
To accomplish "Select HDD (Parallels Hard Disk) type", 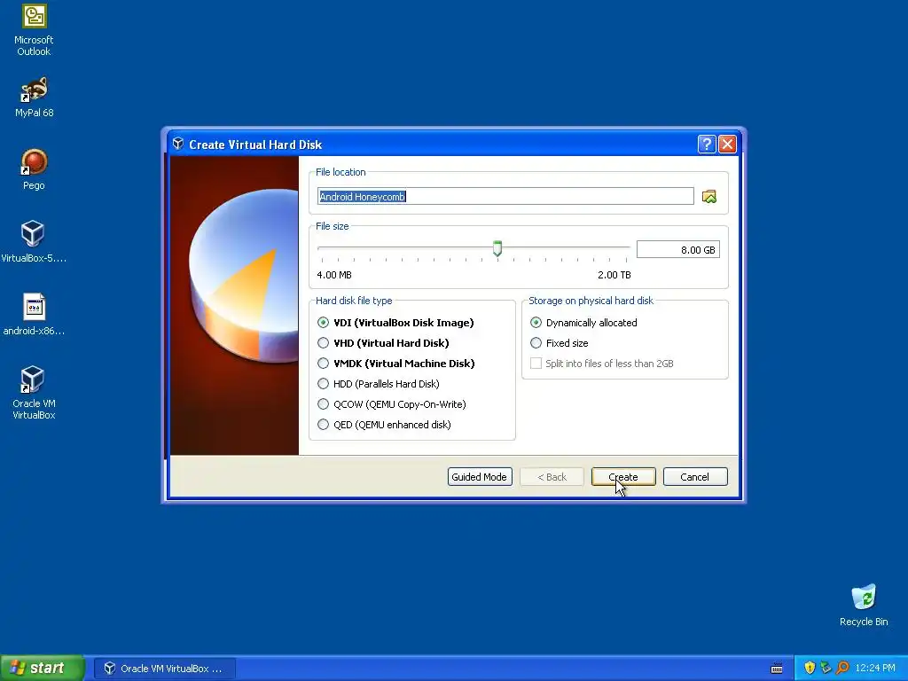I will (378, 383).
